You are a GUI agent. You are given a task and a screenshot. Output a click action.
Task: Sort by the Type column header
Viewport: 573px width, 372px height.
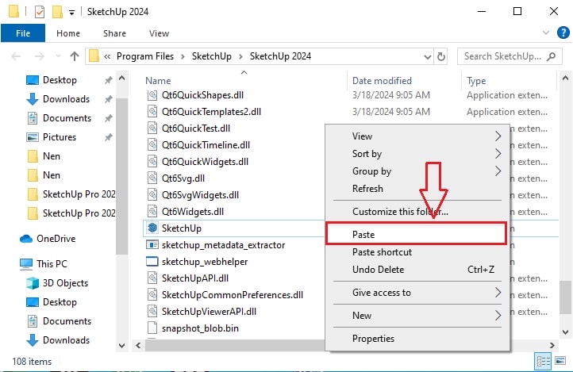[x=476, y=81]
